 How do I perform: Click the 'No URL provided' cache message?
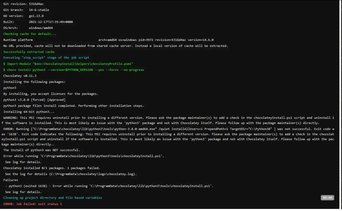pyautogui.click(x=116, y=46)
